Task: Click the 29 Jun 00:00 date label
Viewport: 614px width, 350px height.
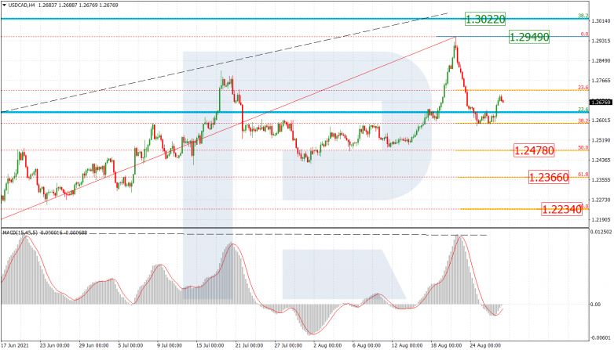Action: click(93, 346)
